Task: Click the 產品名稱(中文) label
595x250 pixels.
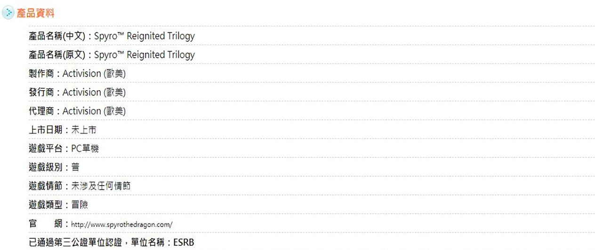Action: tap(56, 36)
